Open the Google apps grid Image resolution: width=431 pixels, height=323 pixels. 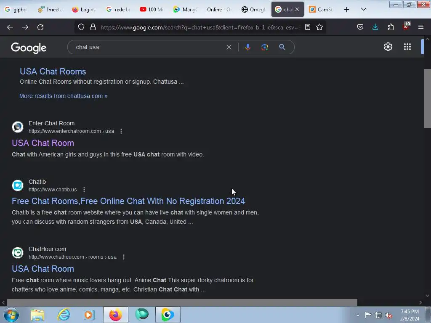(x=407, y=47)
